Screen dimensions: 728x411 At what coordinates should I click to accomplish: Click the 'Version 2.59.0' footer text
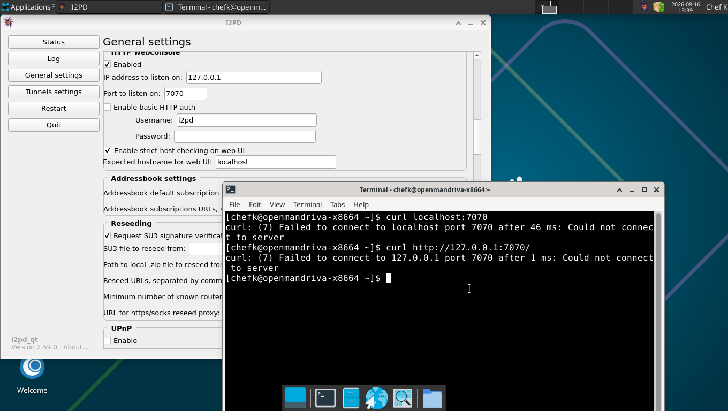pyautogui.click(x=34, y=347)
